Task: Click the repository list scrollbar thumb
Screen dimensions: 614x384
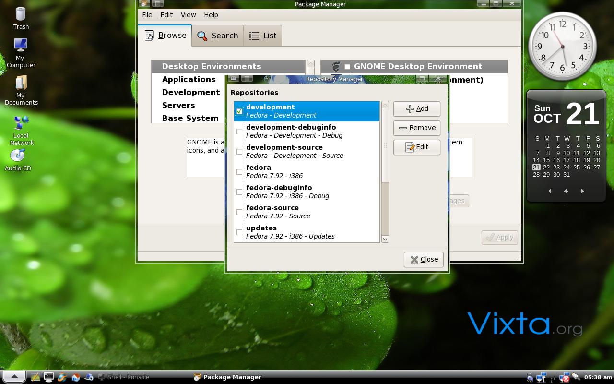Action: [385, 145]
